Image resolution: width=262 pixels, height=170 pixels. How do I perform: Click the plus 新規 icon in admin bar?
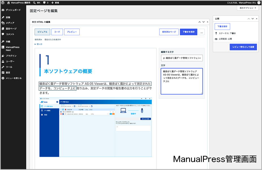(x=53, y=3)
